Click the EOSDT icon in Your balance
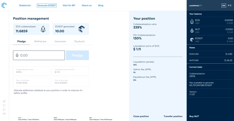The height and width of the screenshot is (121, 234). click(x=192, y=40)
